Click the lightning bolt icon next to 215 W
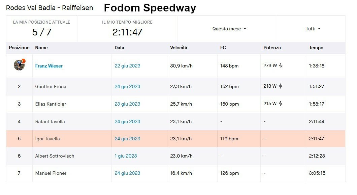 (281, 104)
